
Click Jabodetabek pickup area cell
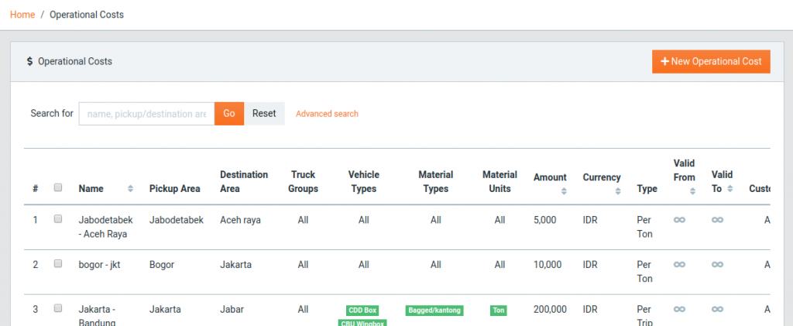coord(177,220)
